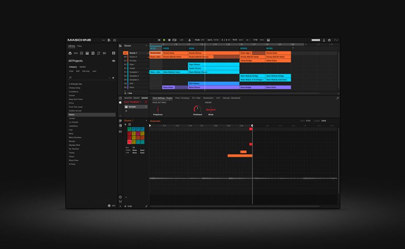
Task: Click the favorites star in browser search
Action: coord(113,78)
